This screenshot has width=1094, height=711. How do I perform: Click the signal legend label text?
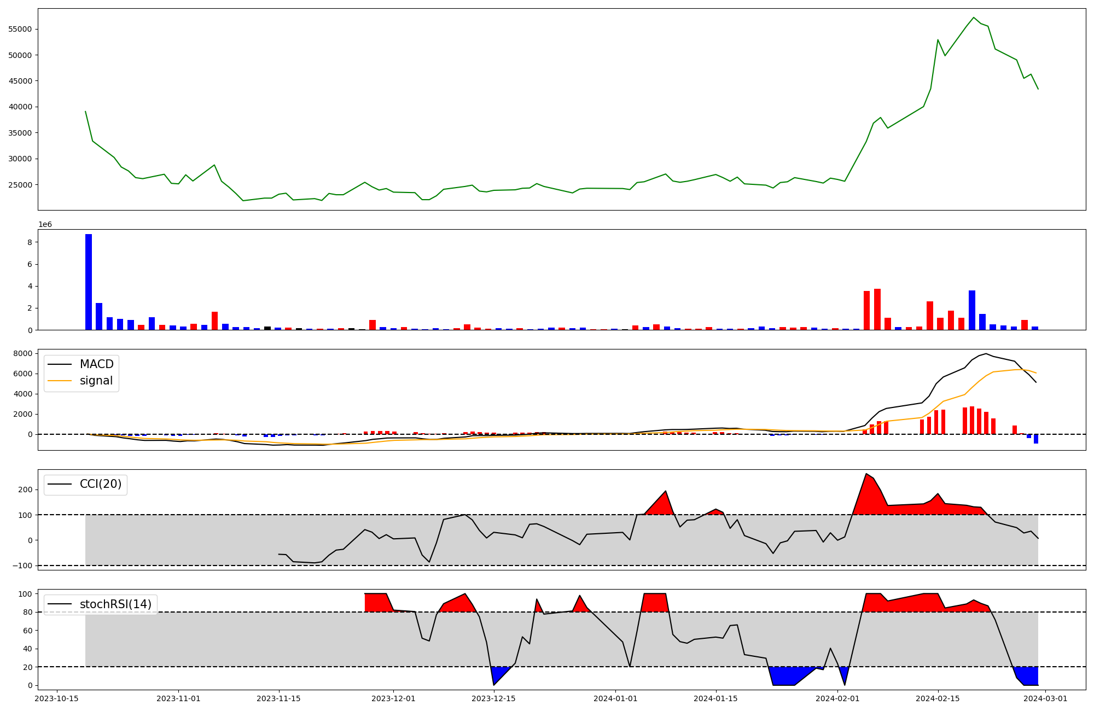(96, 381)
